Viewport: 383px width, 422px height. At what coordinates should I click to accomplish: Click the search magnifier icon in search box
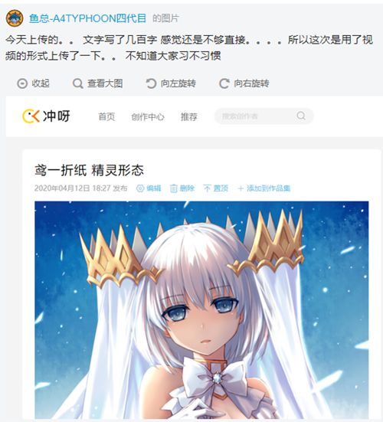[301, 116]
